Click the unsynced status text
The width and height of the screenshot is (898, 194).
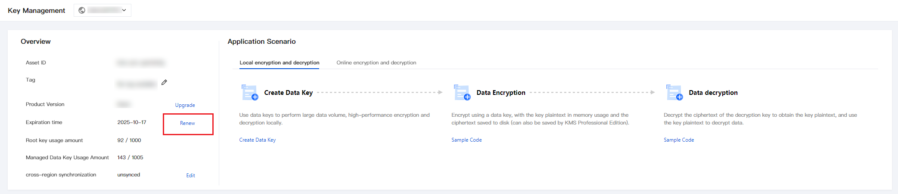(x=128, y=175)
